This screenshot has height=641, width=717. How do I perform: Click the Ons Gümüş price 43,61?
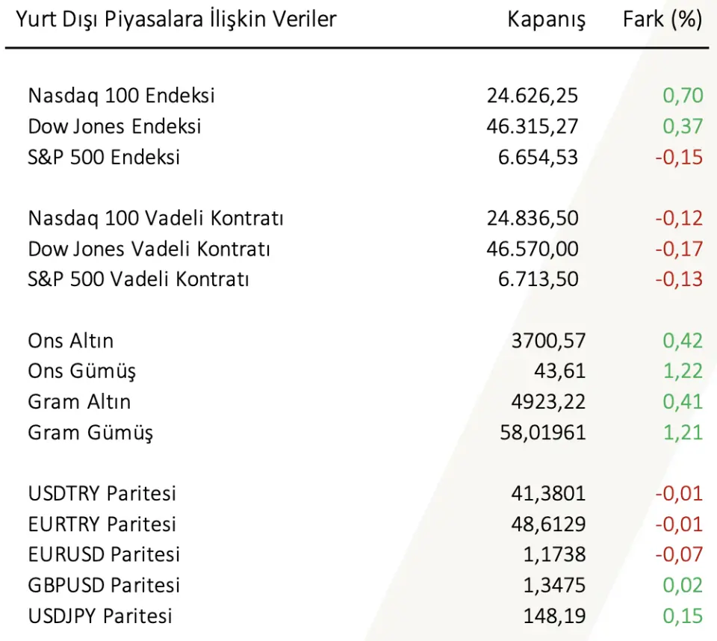coord(559,371)
